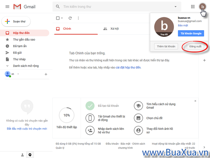
Task: Open footer Bảo mật link
Action: tap(125, 144)
